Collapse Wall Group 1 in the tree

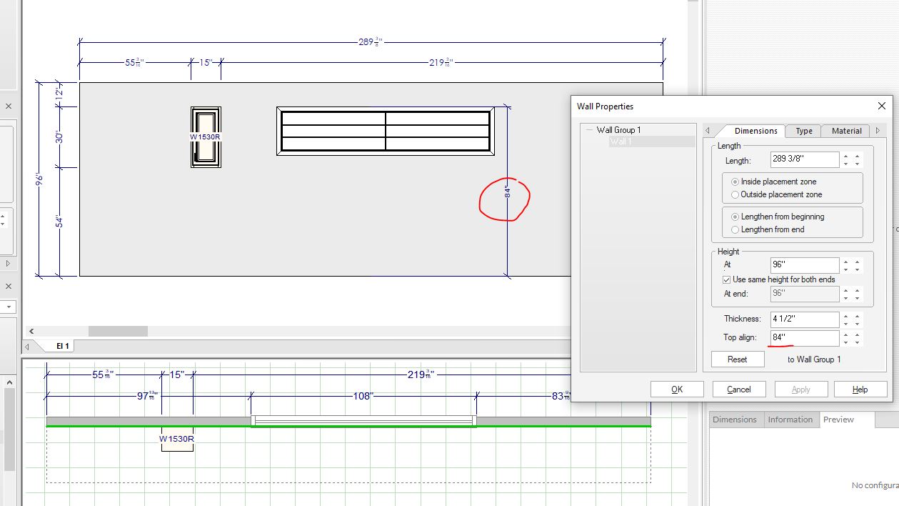pos(589,130)
